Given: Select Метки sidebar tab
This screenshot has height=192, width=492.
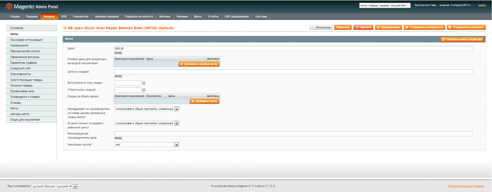Looking at the screenshot, I should click(x=31, y=108).
